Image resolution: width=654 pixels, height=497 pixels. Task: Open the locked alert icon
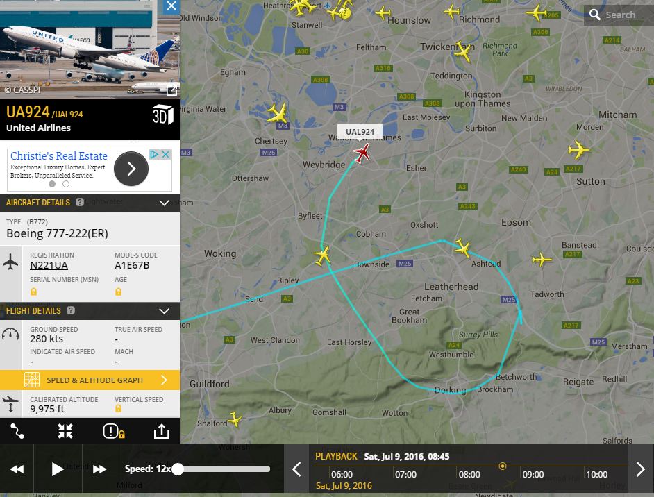[x=114, y=431]
